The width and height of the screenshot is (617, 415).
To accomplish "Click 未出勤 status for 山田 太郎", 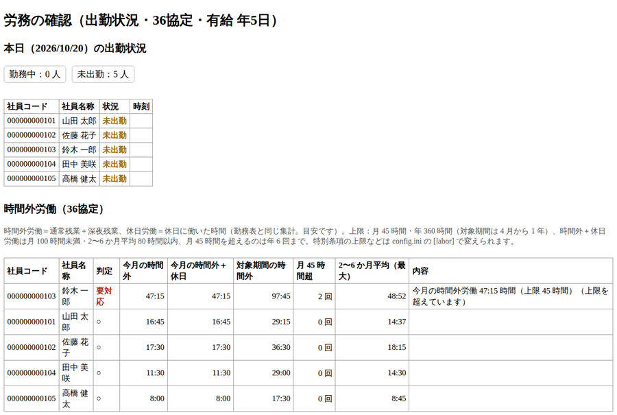I will pos(114,121).
